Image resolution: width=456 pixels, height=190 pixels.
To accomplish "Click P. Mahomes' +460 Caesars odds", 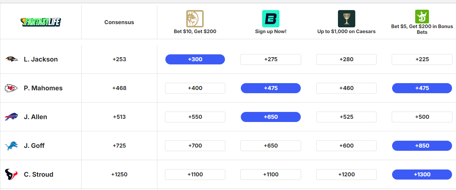I will (x=347, y=88).
